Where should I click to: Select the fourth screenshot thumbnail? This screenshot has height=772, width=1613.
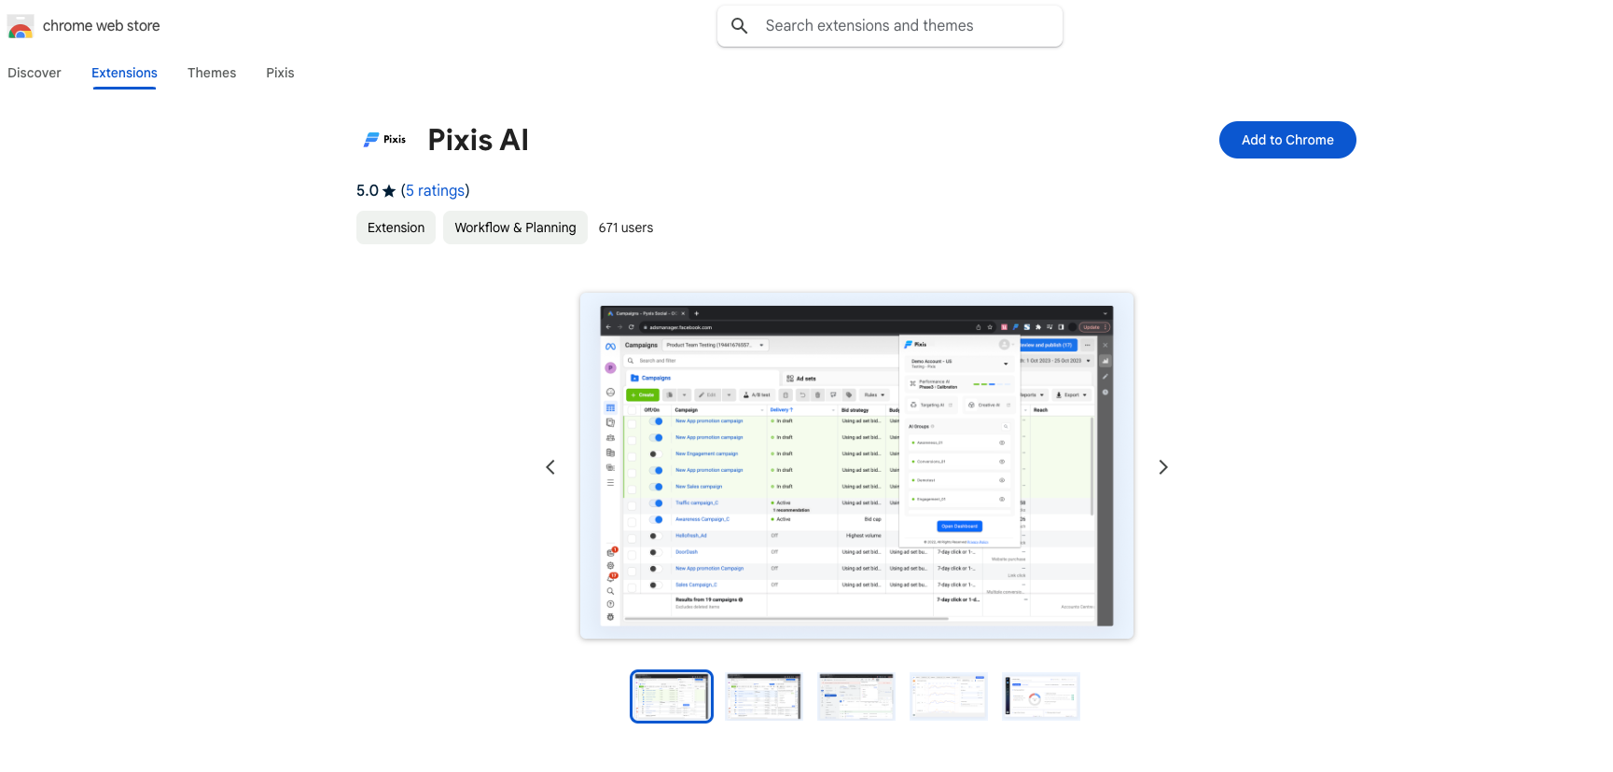click(949, 696)
